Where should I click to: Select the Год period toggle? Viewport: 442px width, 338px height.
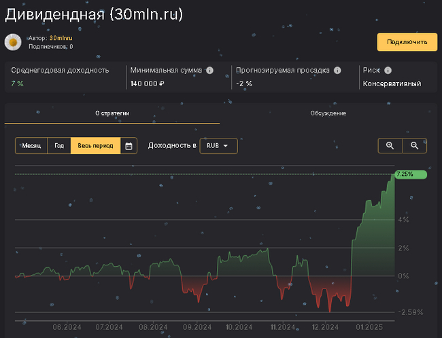(x=59, y=146)
